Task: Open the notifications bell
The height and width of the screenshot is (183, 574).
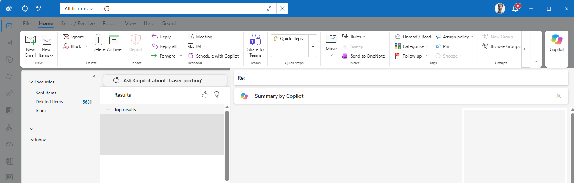Action: click(515, 8)
